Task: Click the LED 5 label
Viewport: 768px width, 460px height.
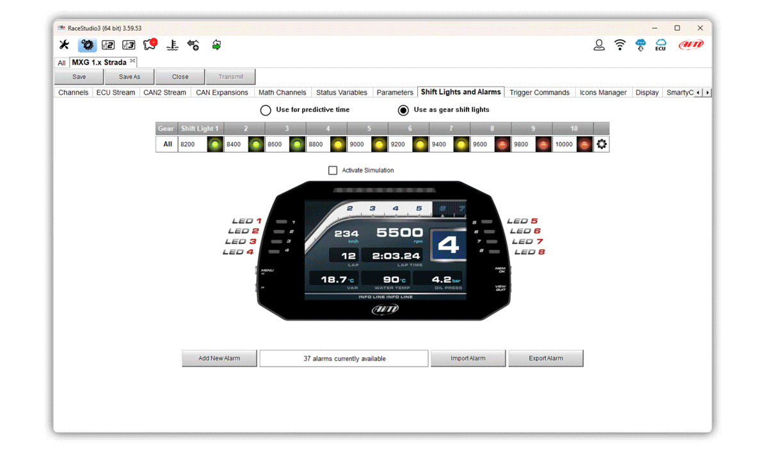Action: [x=522, y=221]
